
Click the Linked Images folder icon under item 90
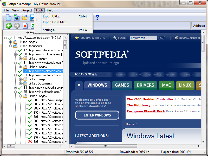pyautogui.click(x=25, y=58)
